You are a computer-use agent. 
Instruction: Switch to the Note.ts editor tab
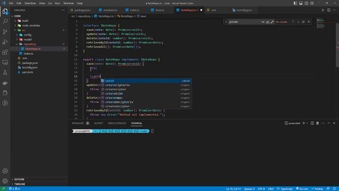160,10
